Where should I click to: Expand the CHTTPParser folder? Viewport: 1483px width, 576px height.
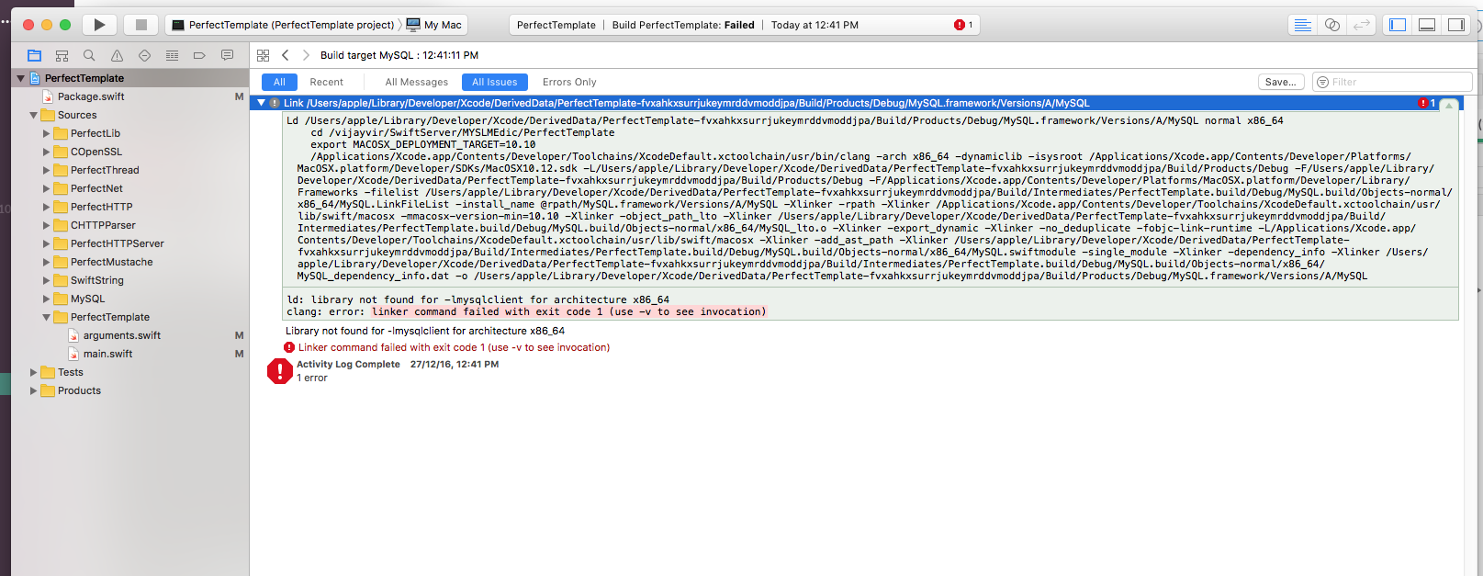(x=46, y=225)
